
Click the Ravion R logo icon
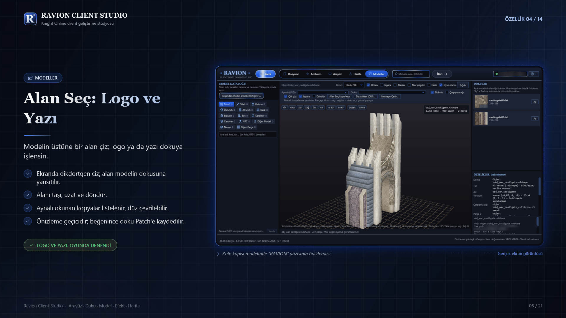(x=30, y=19)
